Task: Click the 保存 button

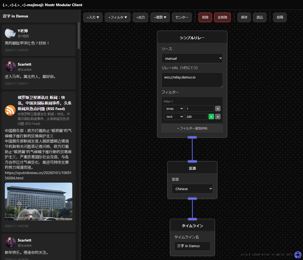Action: [244, 17]
